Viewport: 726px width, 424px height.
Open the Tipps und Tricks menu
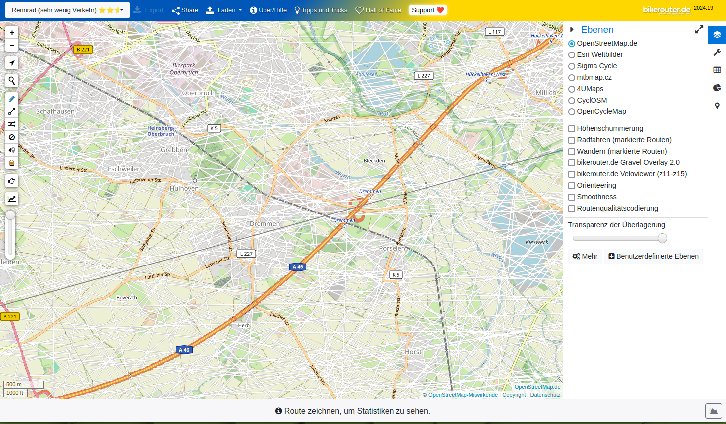[x=321, y=10]
